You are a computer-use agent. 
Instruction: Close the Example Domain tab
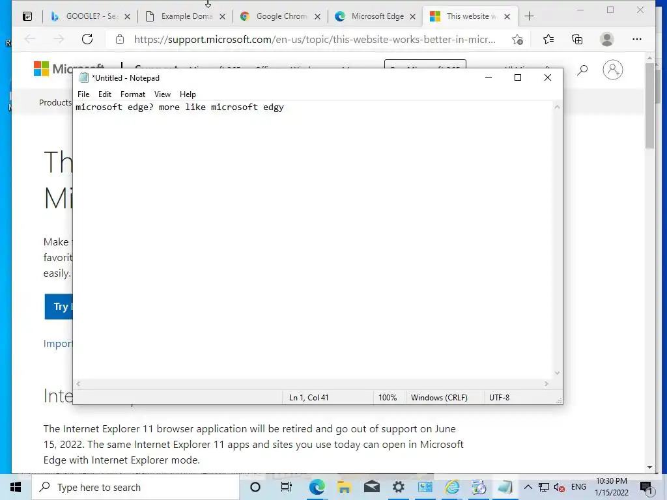[x=223, y=16]
